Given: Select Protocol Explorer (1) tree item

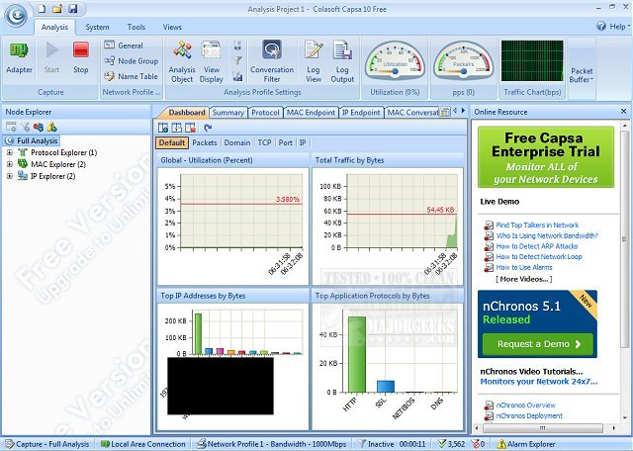Looking at the screenshot, I should 57,152.
